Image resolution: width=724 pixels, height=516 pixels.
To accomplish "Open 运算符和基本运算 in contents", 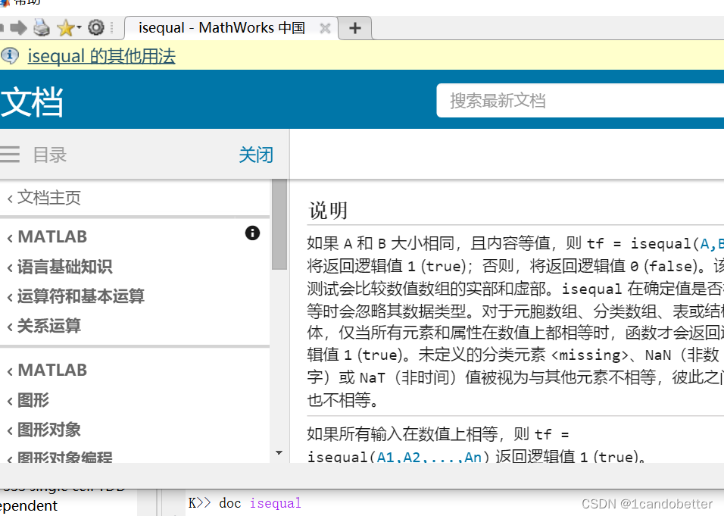I will pyautogui.click(x=80, y=296).
